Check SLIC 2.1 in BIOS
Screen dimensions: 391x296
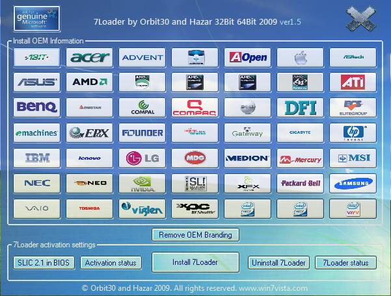[x=44, y=263]
